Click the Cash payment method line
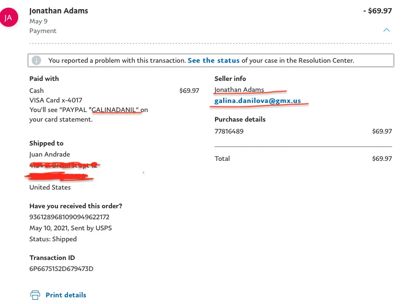407x304 pixels. (x=114, y=90)
